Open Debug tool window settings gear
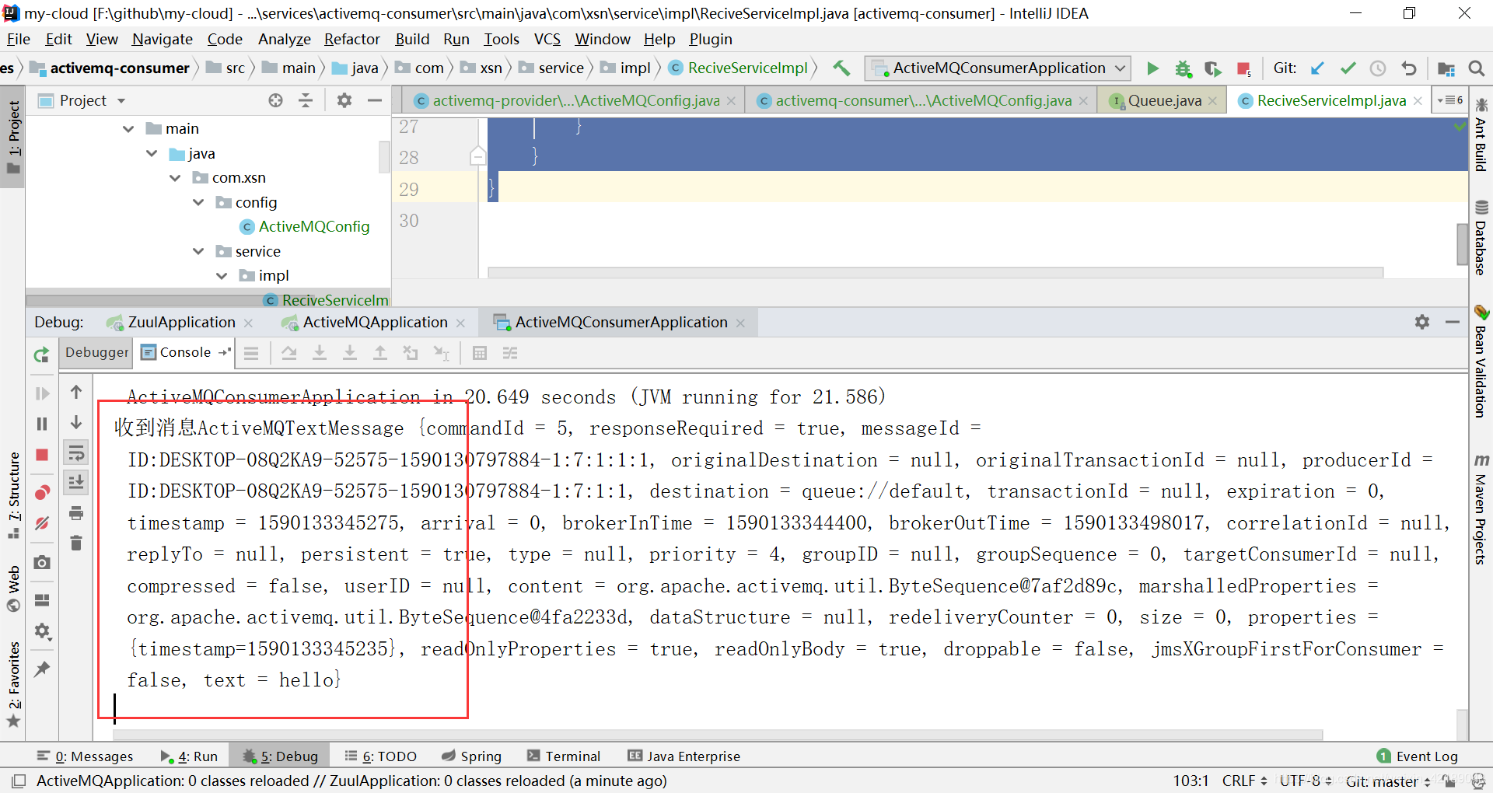The width and height of the screenshot is (1493, 793). coord(1422,322)
